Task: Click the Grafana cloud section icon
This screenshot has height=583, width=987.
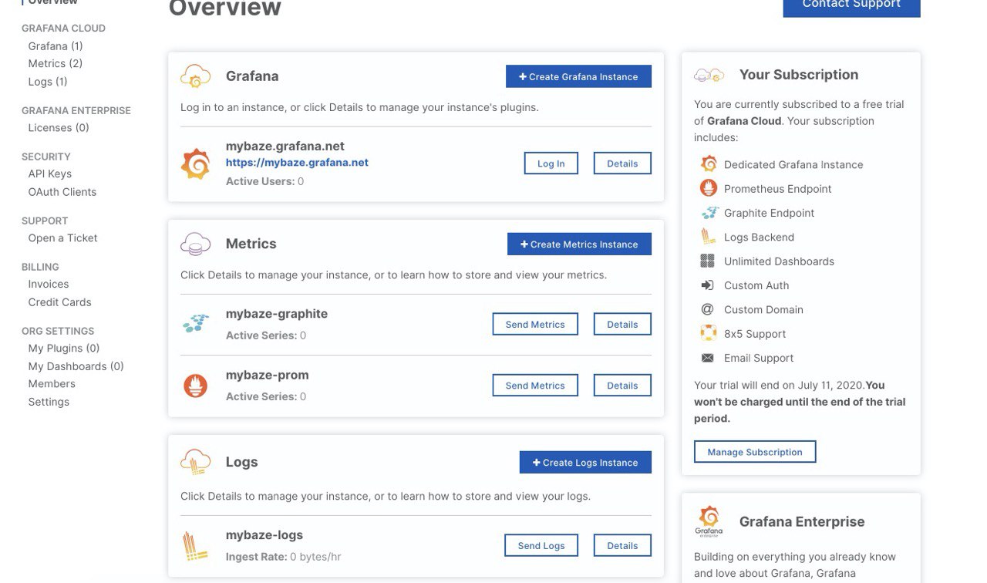Action: click(195, 76)
